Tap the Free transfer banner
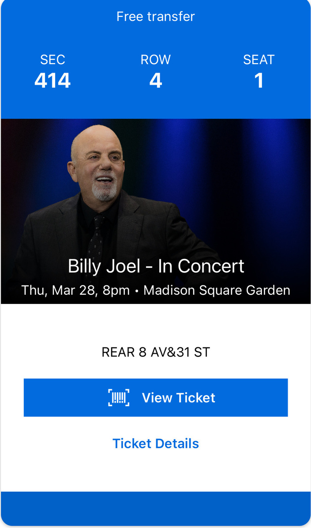 tap(155, 16)
